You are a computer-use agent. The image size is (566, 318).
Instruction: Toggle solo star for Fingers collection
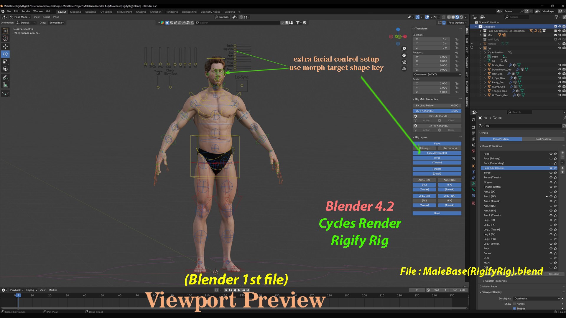[x=555, y=182]
